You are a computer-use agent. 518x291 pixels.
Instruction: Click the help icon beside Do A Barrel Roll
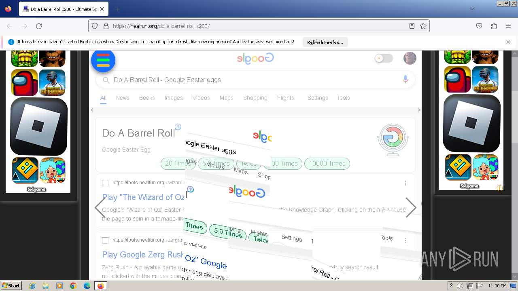click(x=178, y=127)
